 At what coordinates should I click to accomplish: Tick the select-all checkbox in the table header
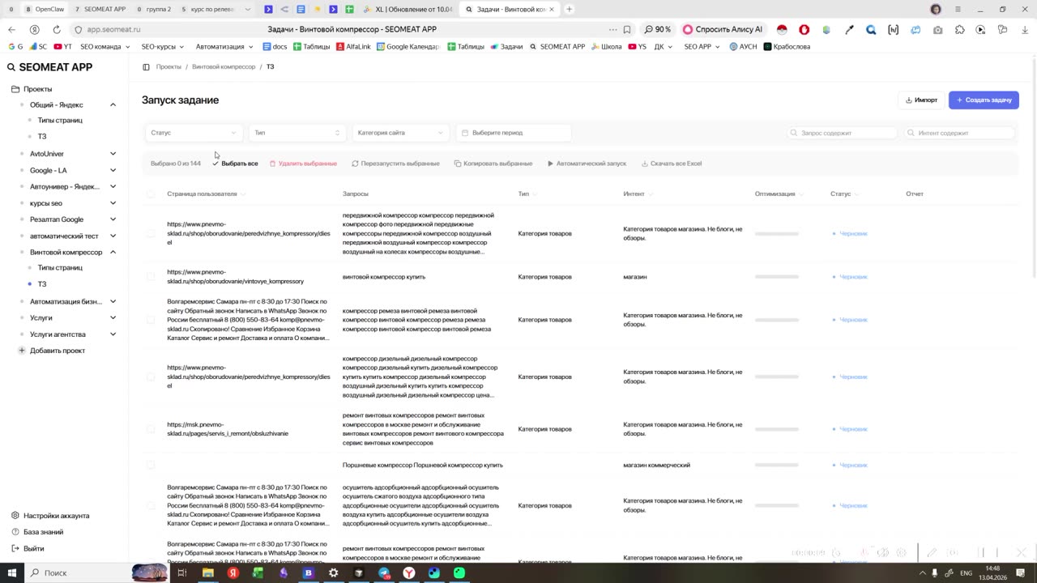point(151,194)
